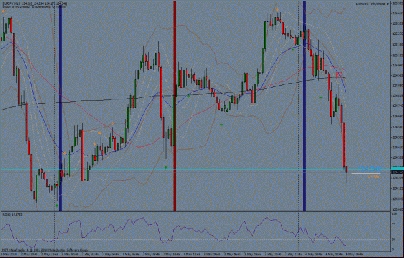The height and width of the screenshot is (258, 404).
Task: Click the orange 04:06 candle timer
Action: tap(374, 177)
